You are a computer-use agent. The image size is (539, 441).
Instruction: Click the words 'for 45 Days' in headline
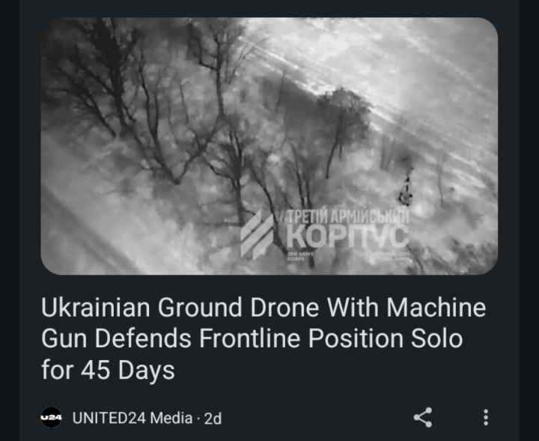(108, 370)
